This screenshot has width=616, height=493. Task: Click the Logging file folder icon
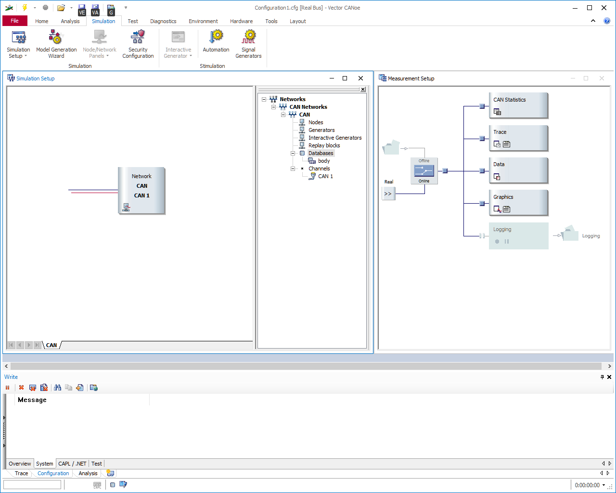[x=570, y=234]
